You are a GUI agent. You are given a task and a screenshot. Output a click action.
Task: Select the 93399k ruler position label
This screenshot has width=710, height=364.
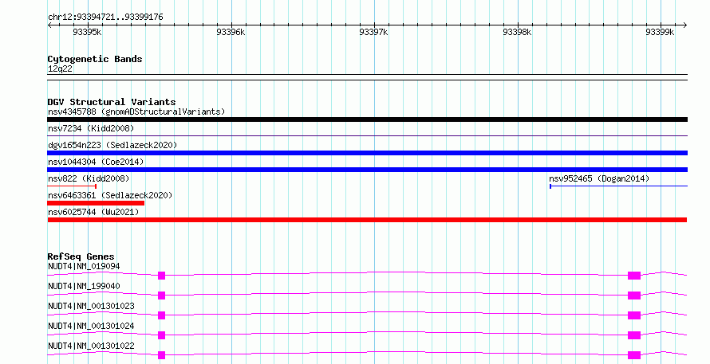coord(660,32)
